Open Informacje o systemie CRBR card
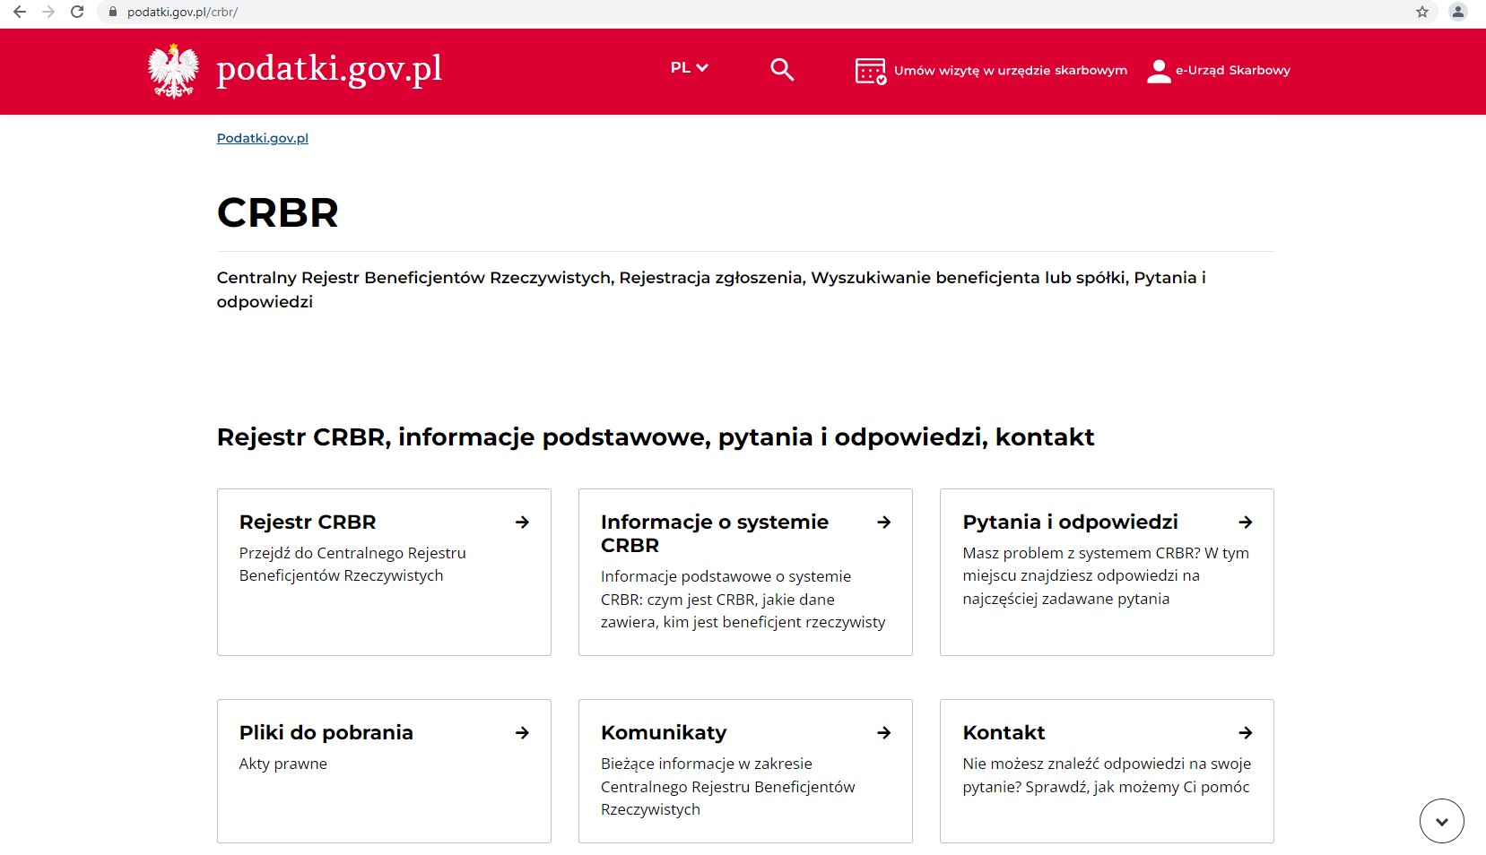Viewport: 1486px width, 855px height. coord(744,571)
